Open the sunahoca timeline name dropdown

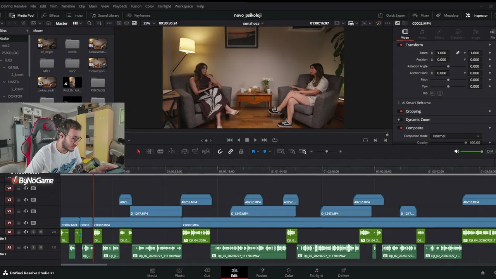pos(253,23)
